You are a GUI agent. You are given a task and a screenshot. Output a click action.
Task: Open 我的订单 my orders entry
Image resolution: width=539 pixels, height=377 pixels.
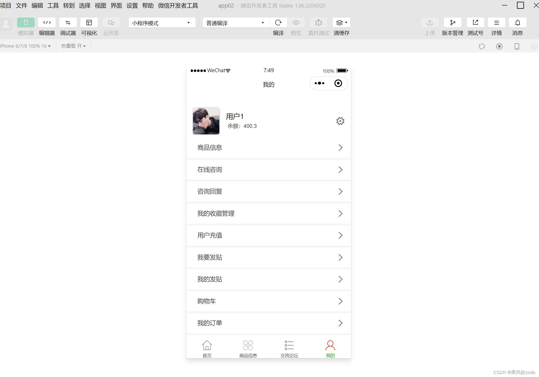pyautogui.click(x=268, y=323)
